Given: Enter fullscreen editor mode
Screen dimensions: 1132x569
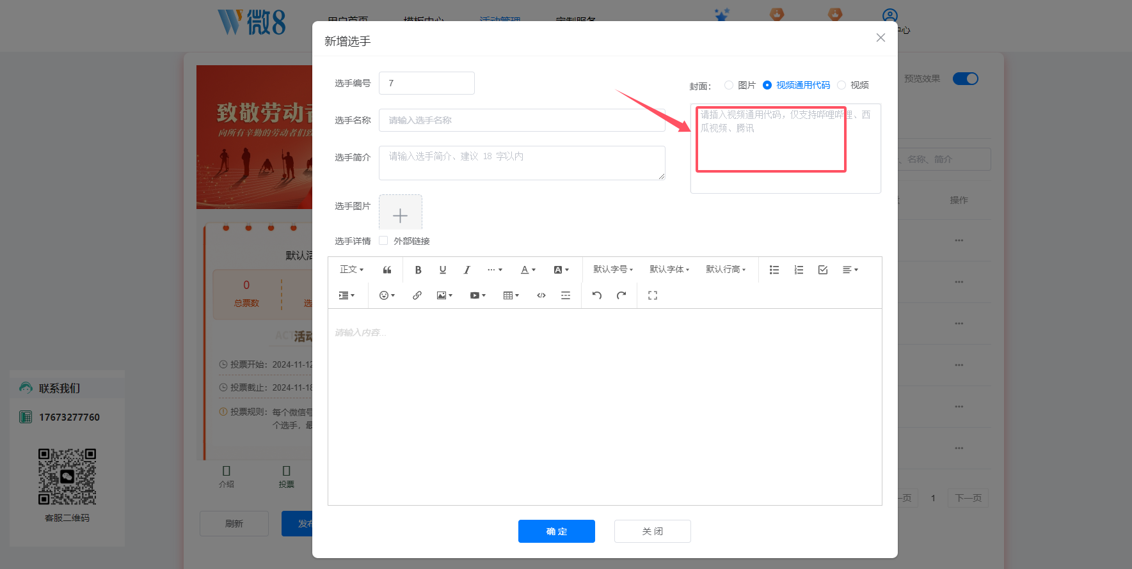Looking at the screenshot, I should [x=653, y=295].
